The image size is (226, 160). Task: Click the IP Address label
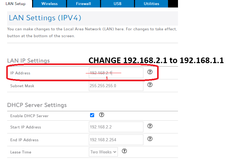20,73
